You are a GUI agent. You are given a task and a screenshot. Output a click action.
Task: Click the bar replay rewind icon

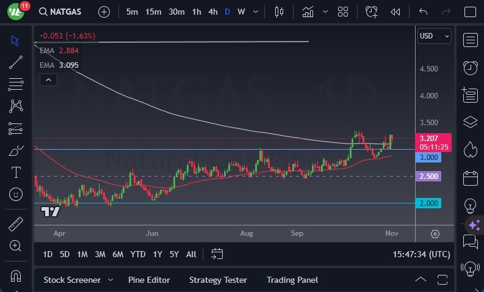(x=396, y=12)
